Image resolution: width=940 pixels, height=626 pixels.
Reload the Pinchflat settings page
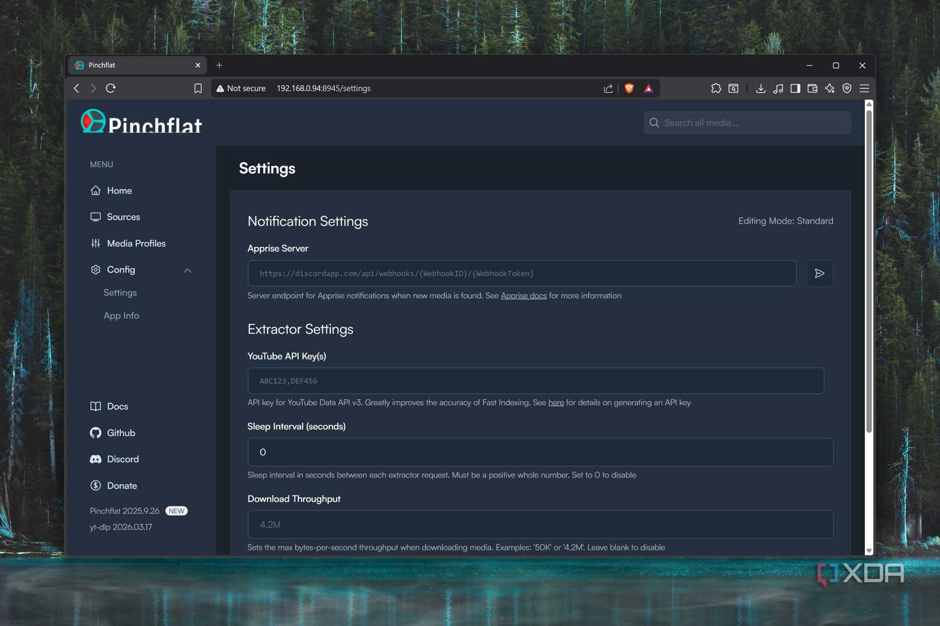pyautogui.click(x=111, y=88)
